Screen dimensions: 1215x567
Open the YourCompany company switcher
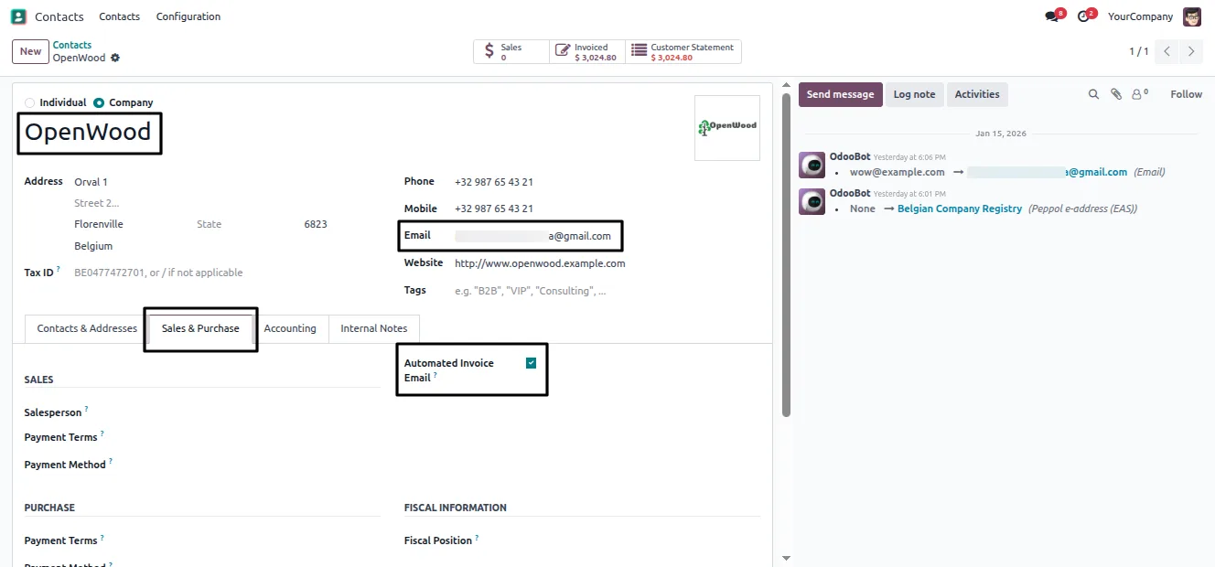tap(1140, 16)
